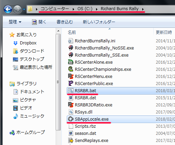Expand the arrow before コンピューター breadcrumb

(37, 9)
